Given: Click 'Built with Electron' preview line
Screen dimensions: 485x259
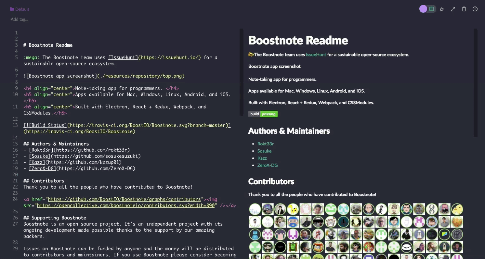Looking at the screenshot, I should [x=311, y=103].
